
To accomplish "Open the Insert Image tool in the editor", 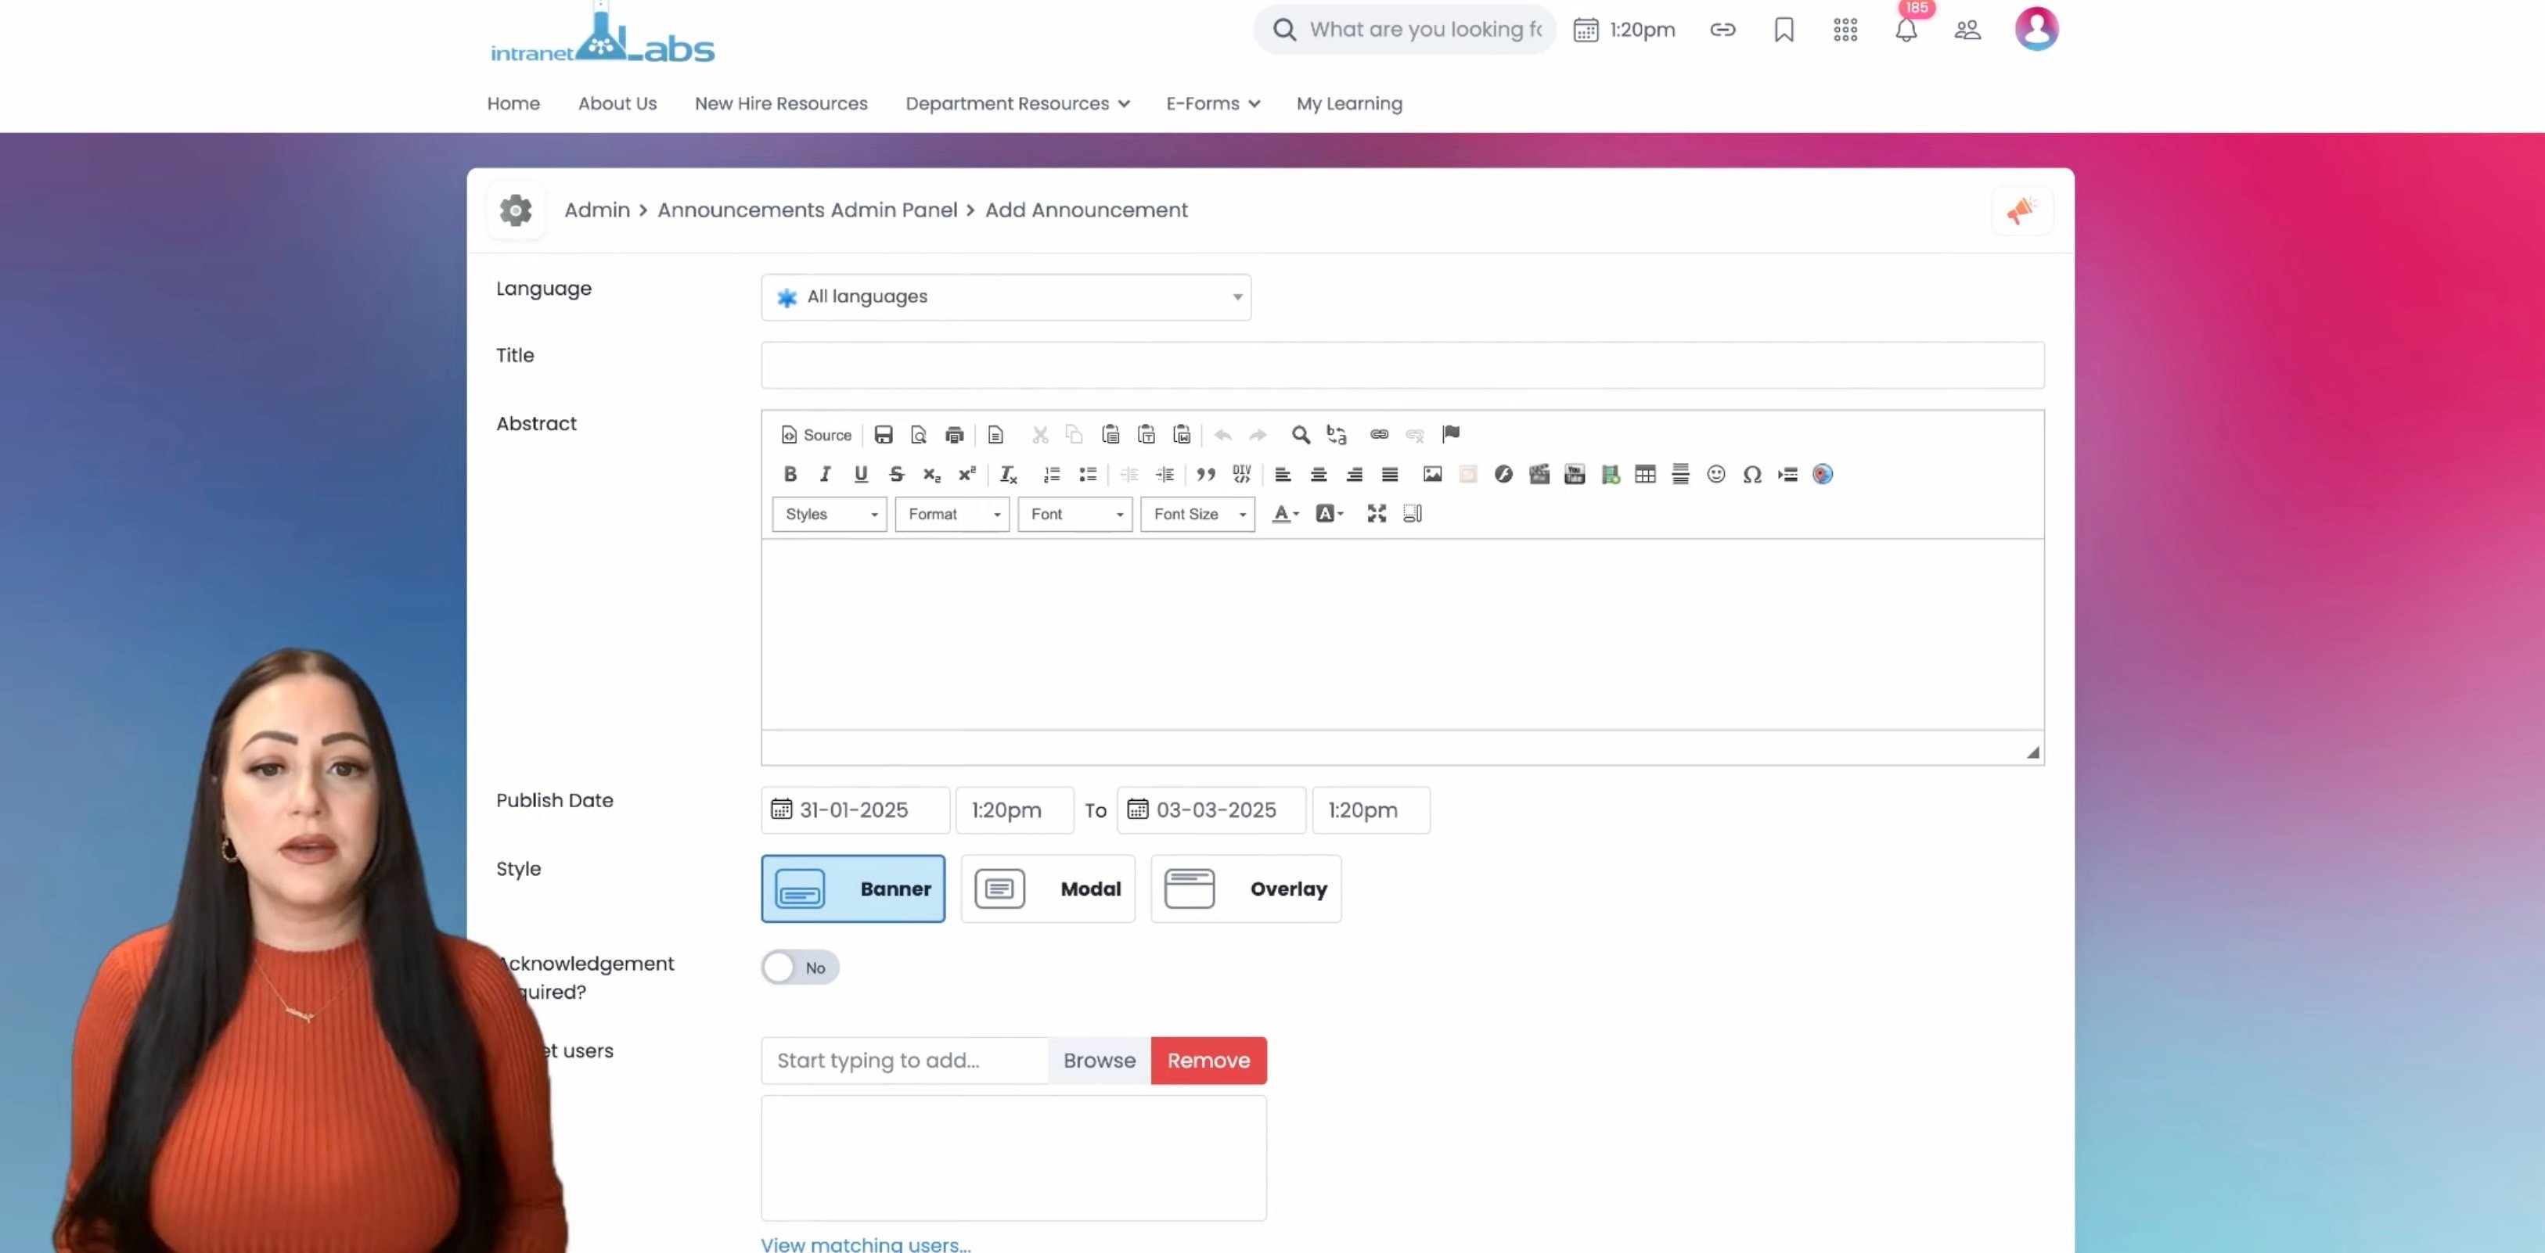I will (x=1431, y=474).
